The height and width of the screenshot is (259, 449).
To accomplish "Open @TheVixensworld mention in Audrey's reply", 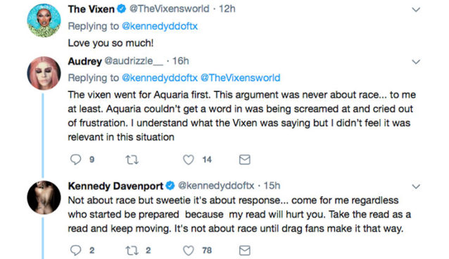I will (240, 78).
